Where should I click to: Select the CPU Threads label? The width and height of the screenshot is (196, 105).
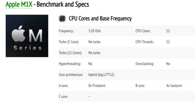(x=144, y=42)
